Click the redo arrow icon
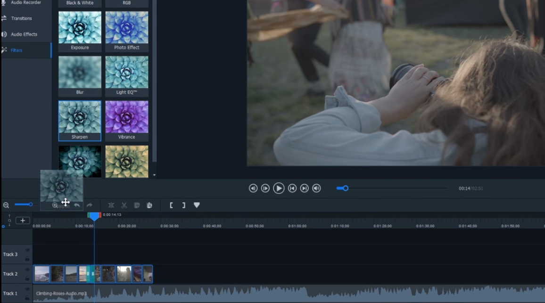This screenshot has width=545, height=303. pyautogui.click(x=90, y=205)
